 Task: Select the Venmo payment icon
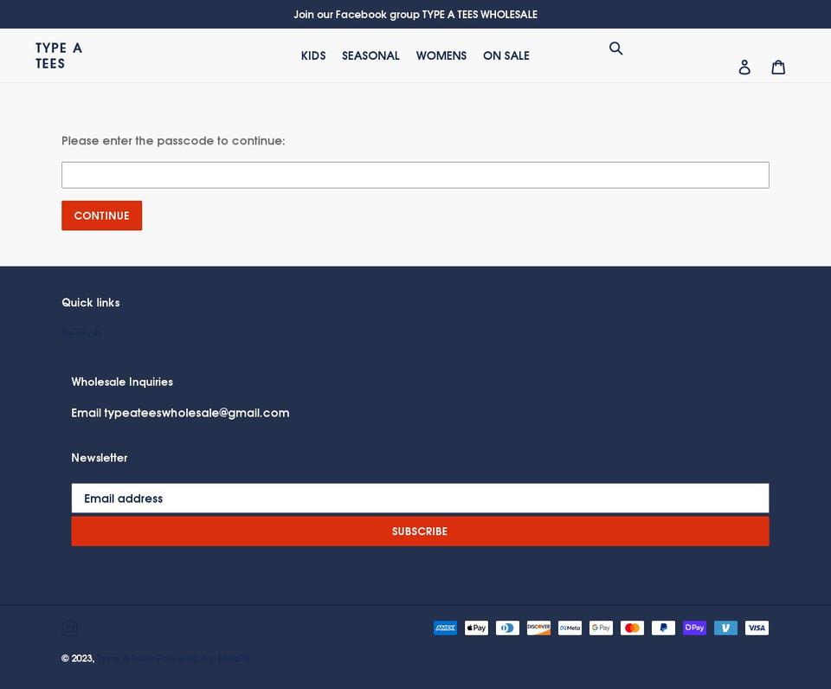725,628
